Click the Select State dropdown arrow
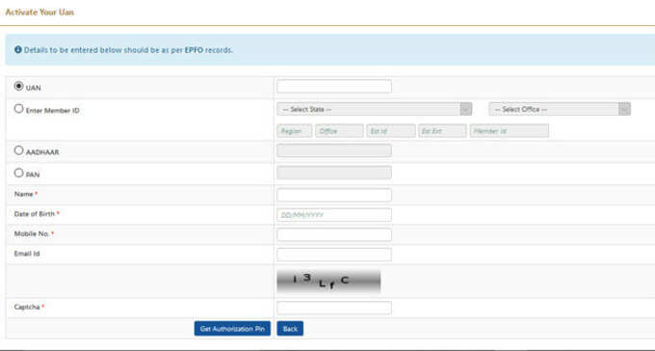 coord(466,109)
